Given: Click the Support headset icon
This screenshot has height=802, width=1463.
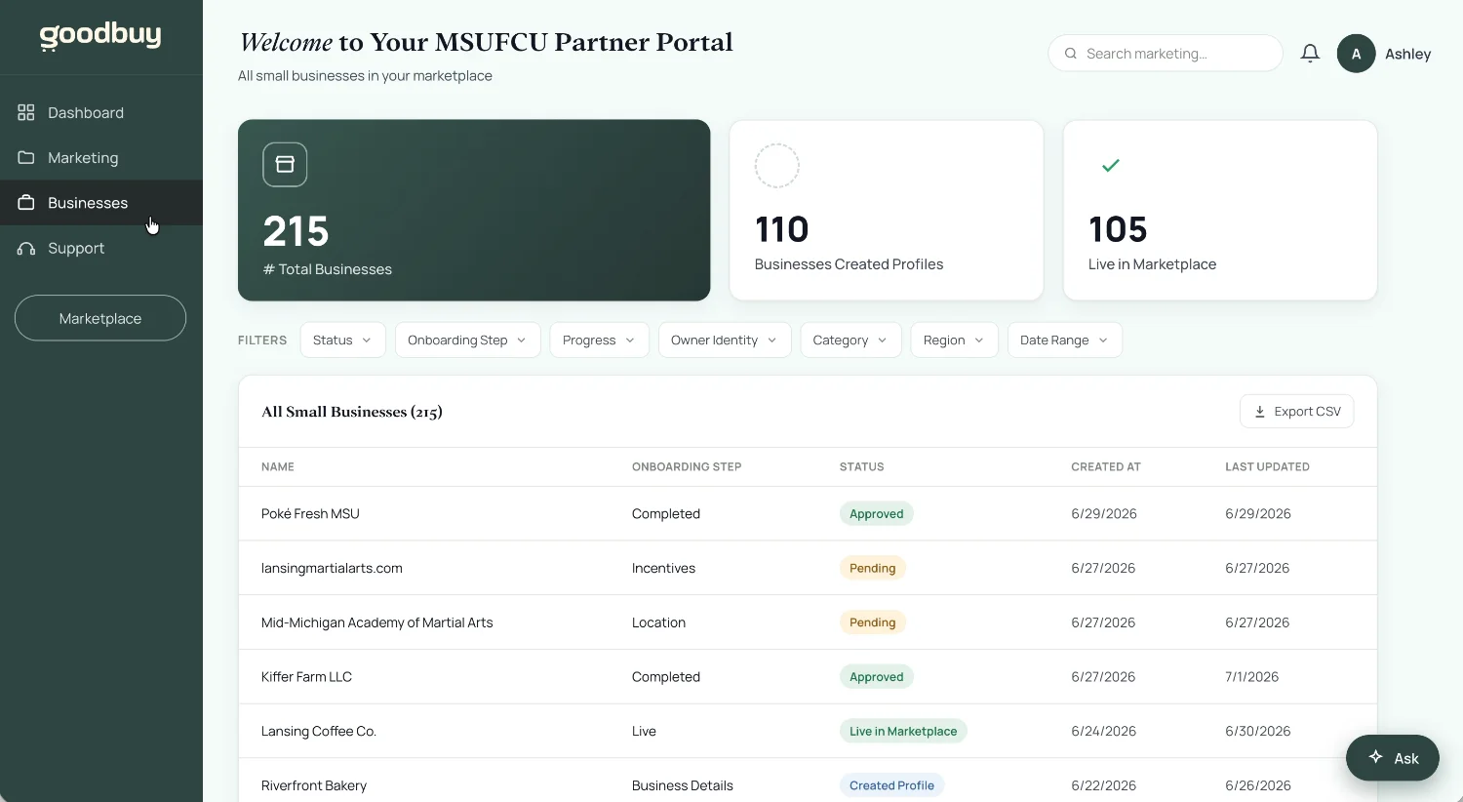Looking at the screenshot, I should coord(26,248).
